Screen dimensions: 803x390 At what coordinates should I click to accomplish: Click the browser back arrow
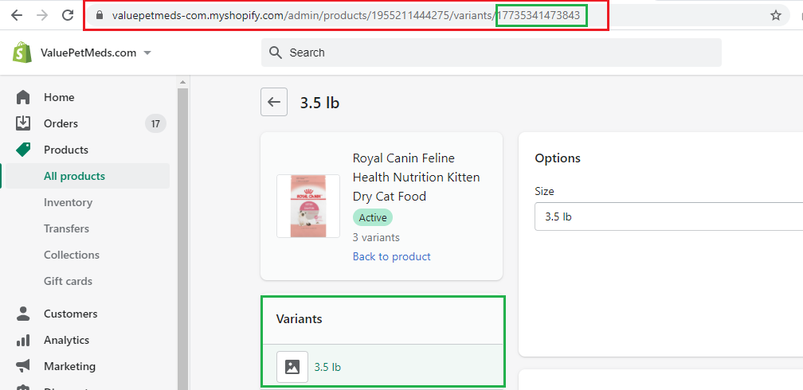pyautogui.click(x=17, y=15)
